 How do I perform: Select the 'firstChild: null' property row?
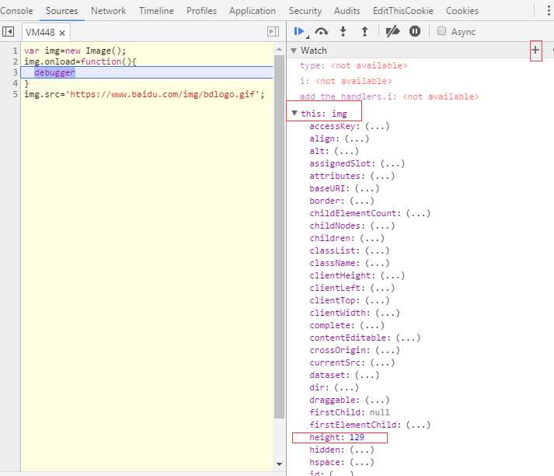[x=350, y=412]
